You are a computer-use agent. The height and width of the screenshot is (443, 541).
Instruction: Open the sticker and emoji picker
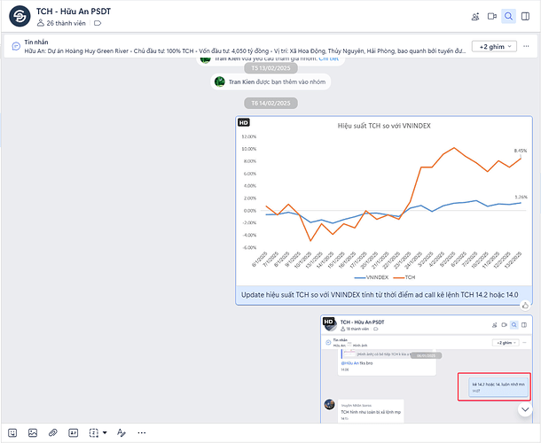tap(12, 432)
